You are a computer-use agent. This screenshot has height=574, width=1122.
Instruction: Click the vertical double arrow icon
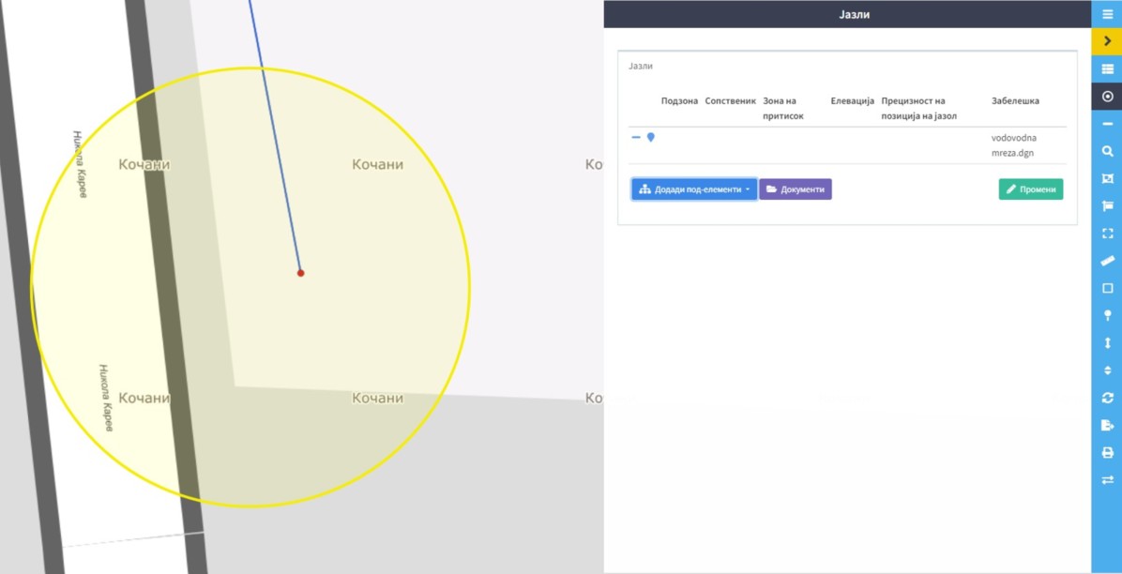pyautogui.click(x=1107, y=343)
